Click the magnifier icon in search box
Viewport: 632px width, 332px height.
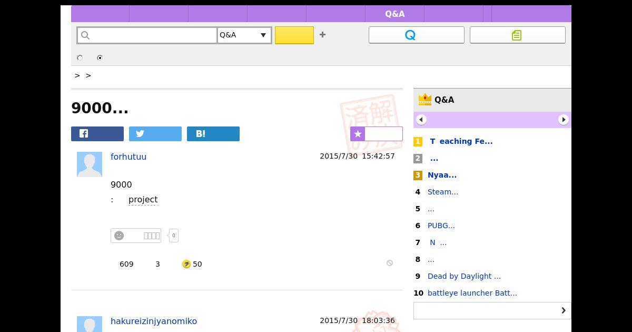[85, 35]
